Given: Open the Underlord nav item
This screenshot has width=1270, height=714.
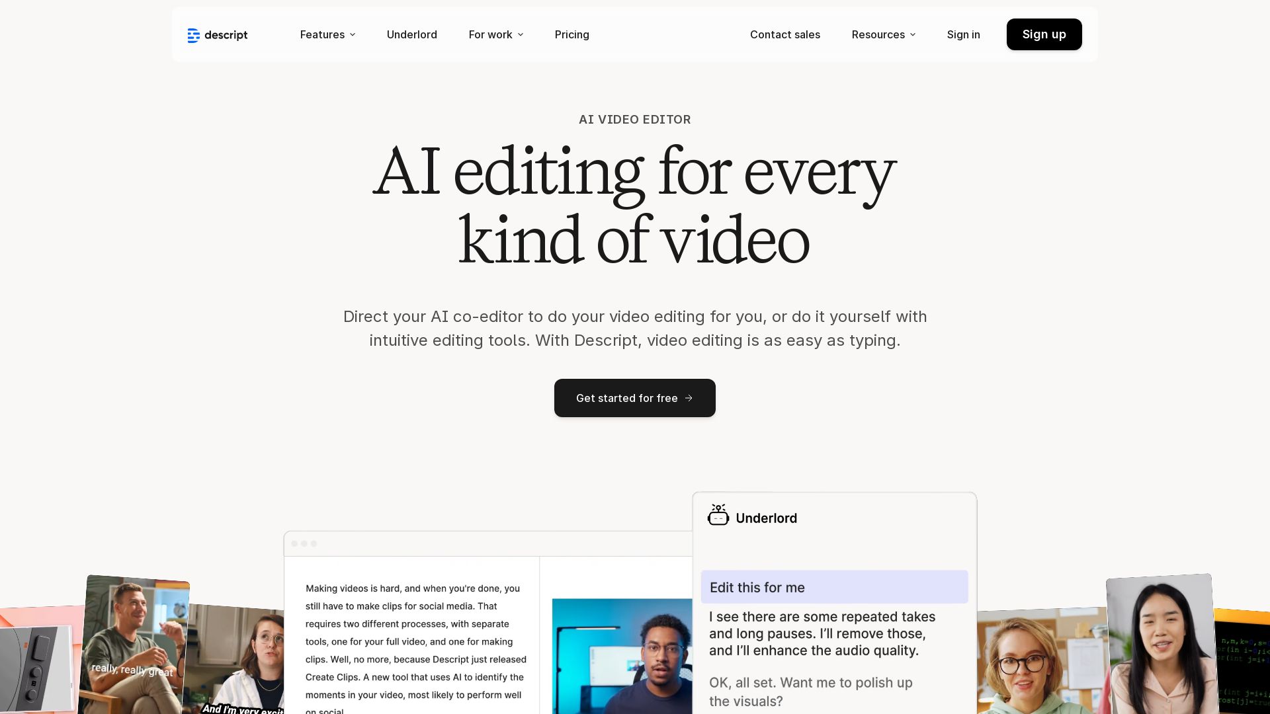Looking at the screenshot, I should coord(411,34).
